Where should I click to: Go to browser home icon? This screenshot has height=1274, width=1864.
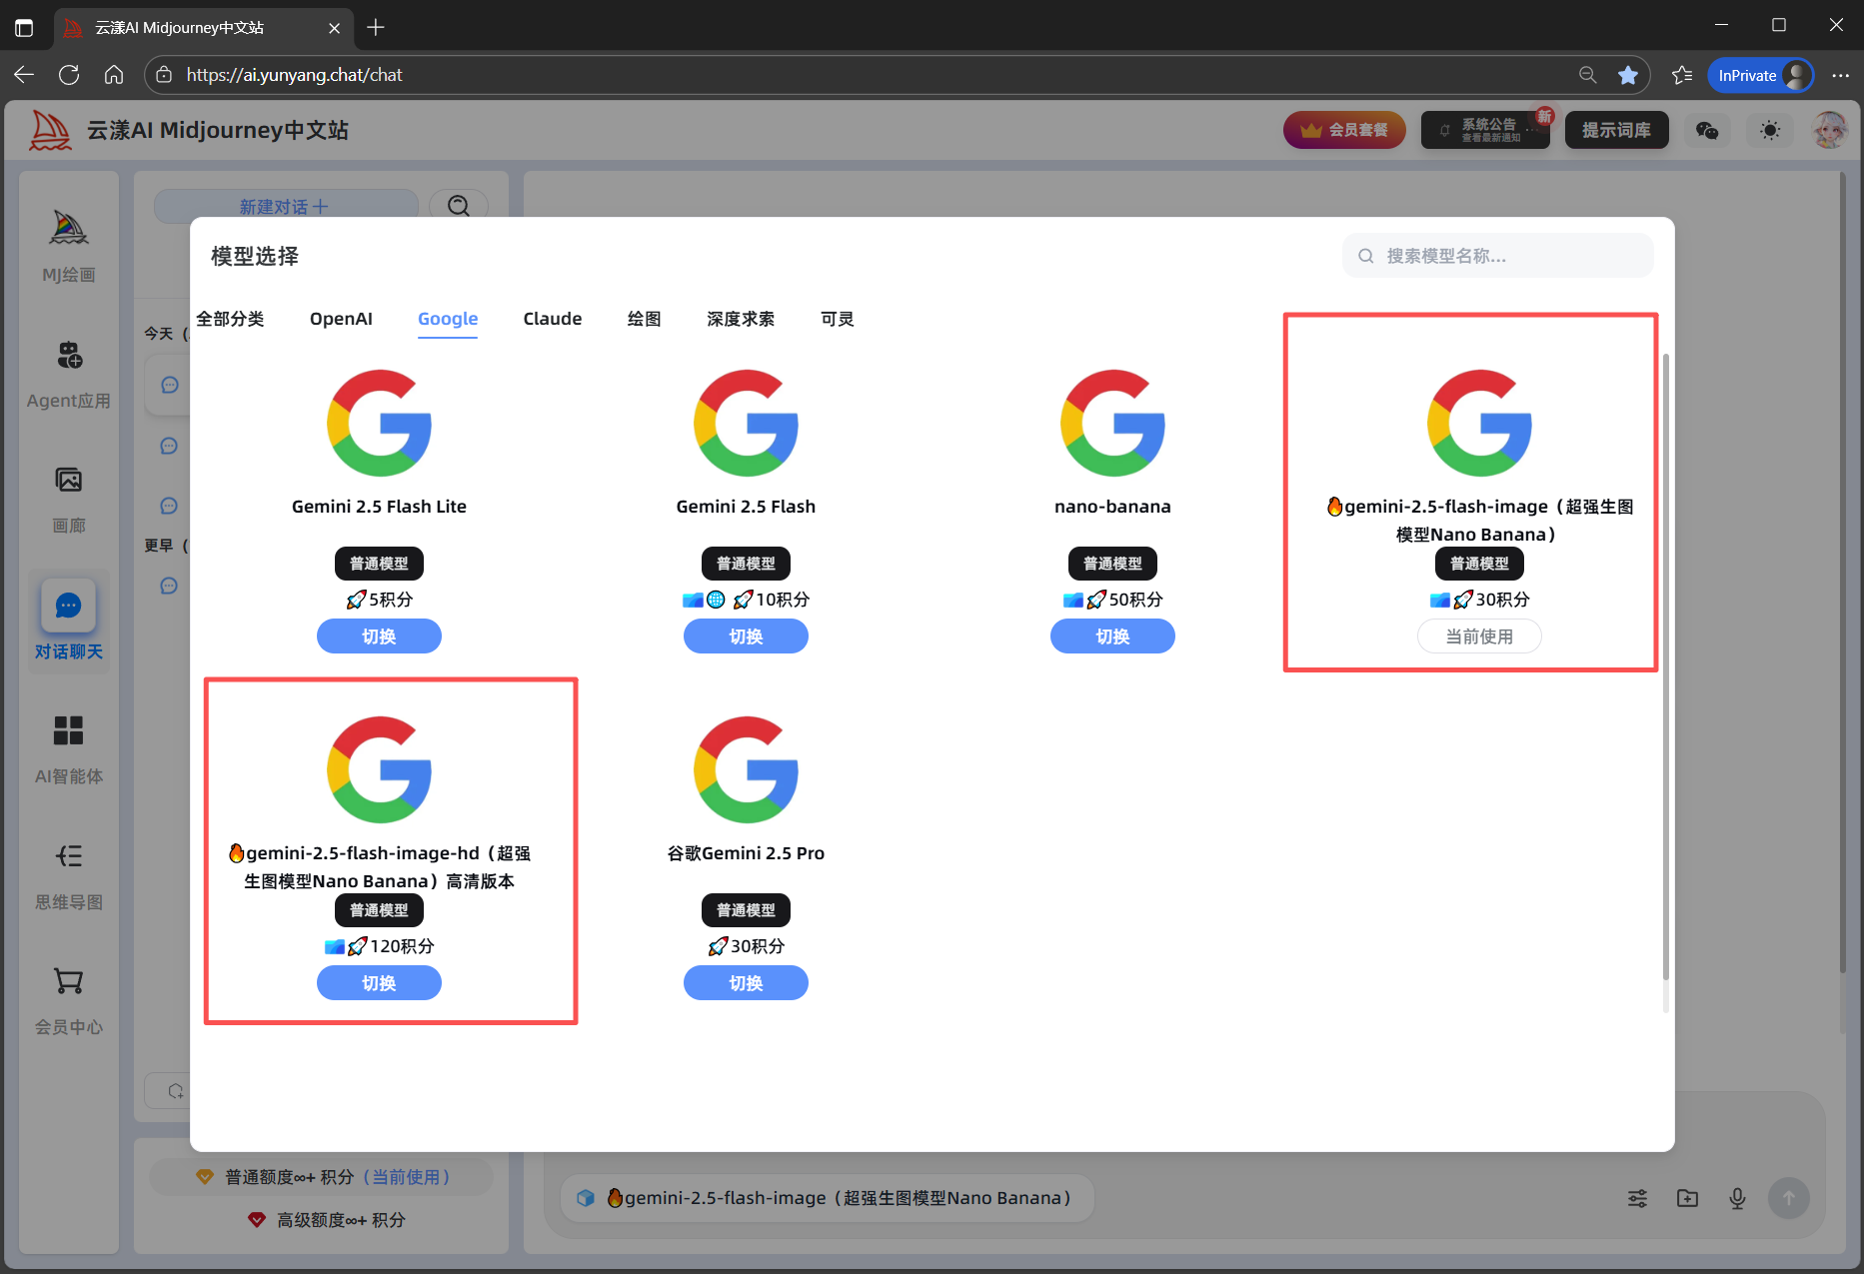(x=114, y=75)
